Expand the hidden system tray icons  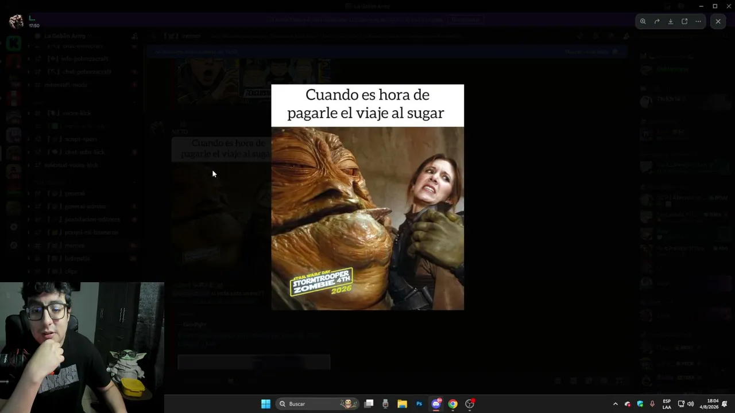tap(616, 404)
